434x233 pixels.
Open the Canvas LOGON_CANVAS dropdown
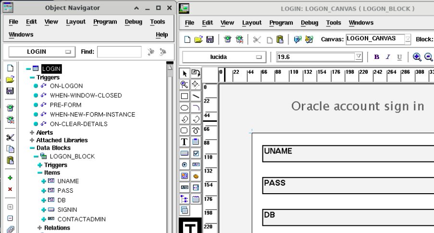click(x=408, y=39)
